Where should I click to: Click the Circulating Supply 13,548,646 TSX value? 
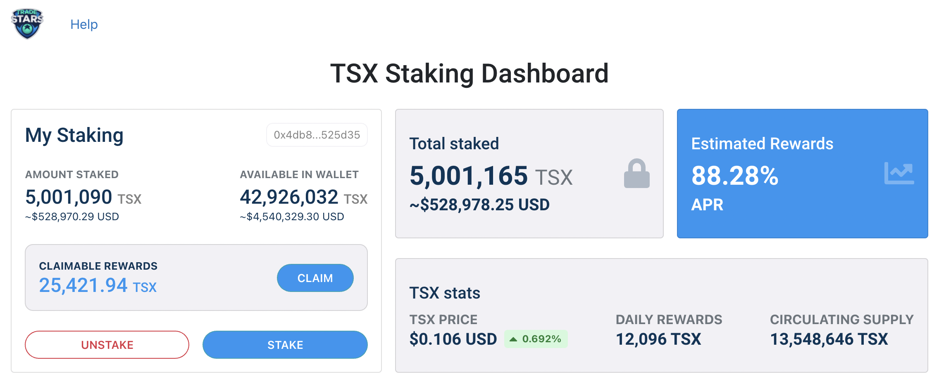(x=829, y=339)
